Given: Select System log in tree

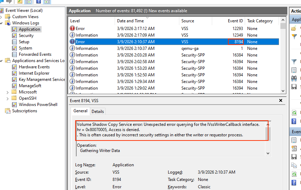Looking at the screenshot, I should tap(25, 48).
